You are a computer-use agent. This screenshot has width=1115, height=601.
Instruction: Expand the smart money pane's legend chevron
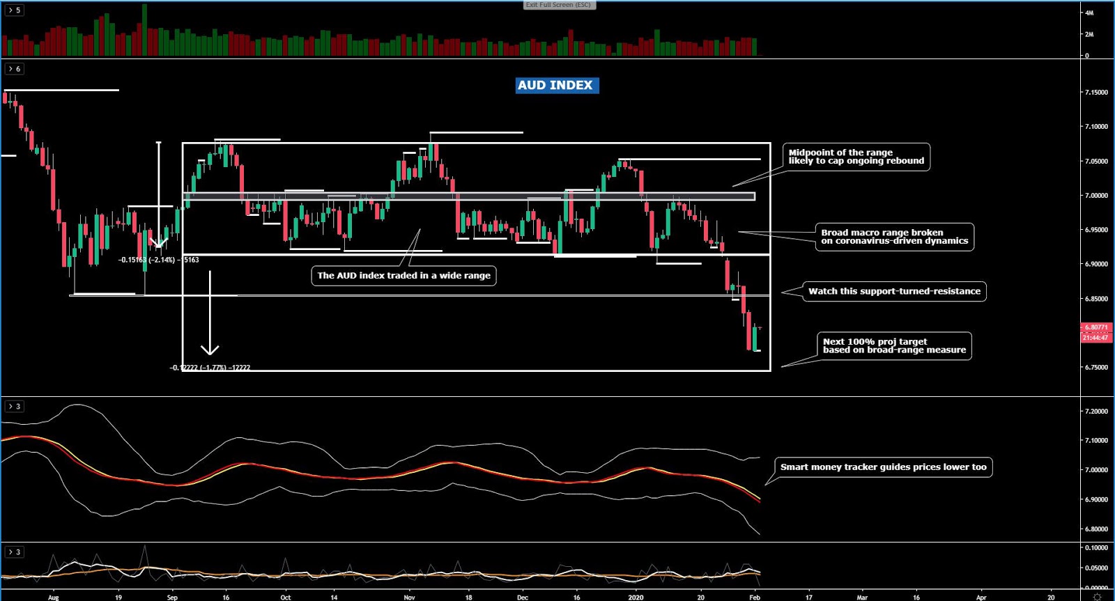[14, 406]
